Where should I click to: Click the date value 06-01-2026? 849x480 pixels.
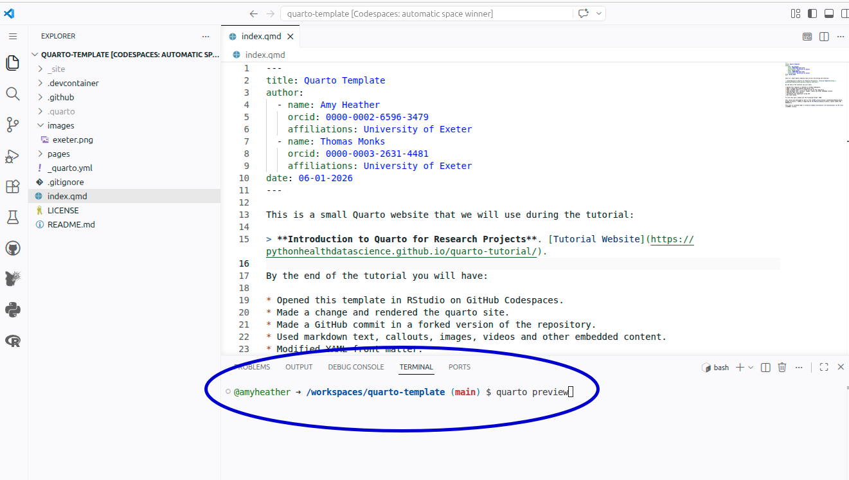click(326, 178)
